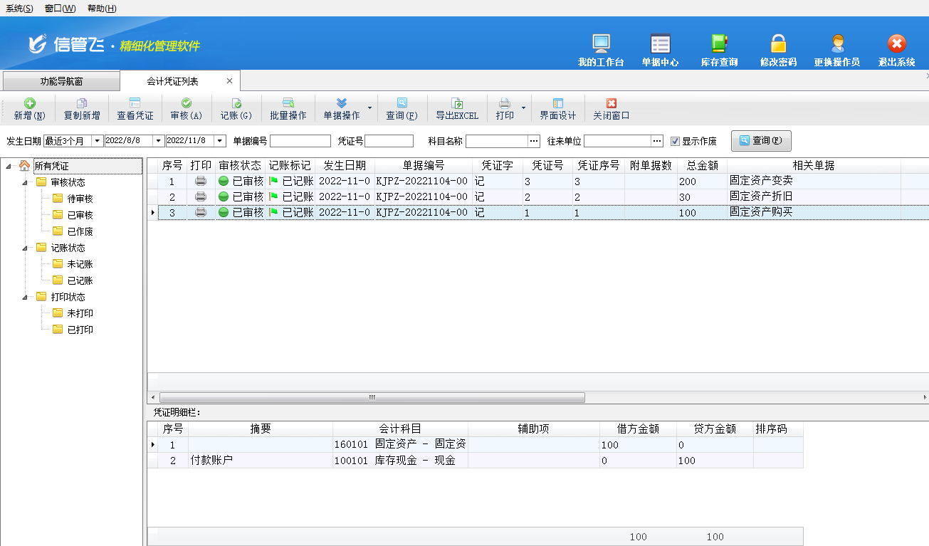Screen dimensions: 929x546
Task: Click printer icon in first voucher row
Action: point(201,181)
